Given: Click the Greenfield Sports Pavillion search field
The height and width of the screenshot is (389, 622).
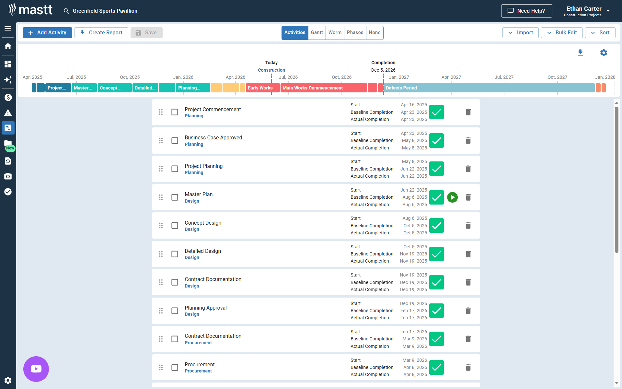Looking at the screenshot, I should 105,11.
